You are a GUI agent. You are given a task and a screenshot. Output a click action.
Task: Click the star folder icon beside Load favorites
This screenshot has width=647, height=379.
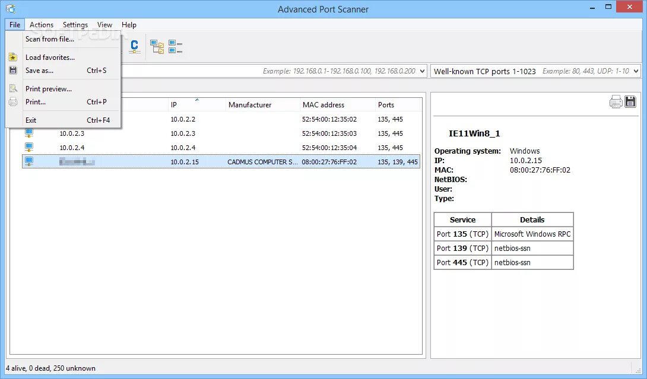pos(13,57)
